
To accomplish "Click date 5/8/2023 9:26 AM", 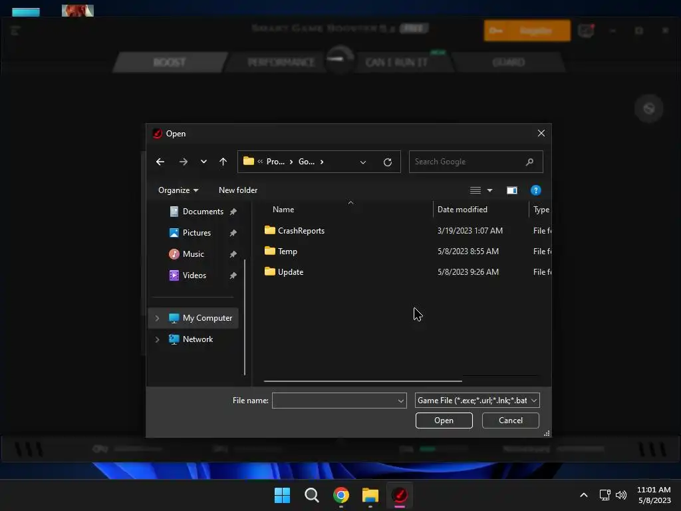I will [468, 272].
